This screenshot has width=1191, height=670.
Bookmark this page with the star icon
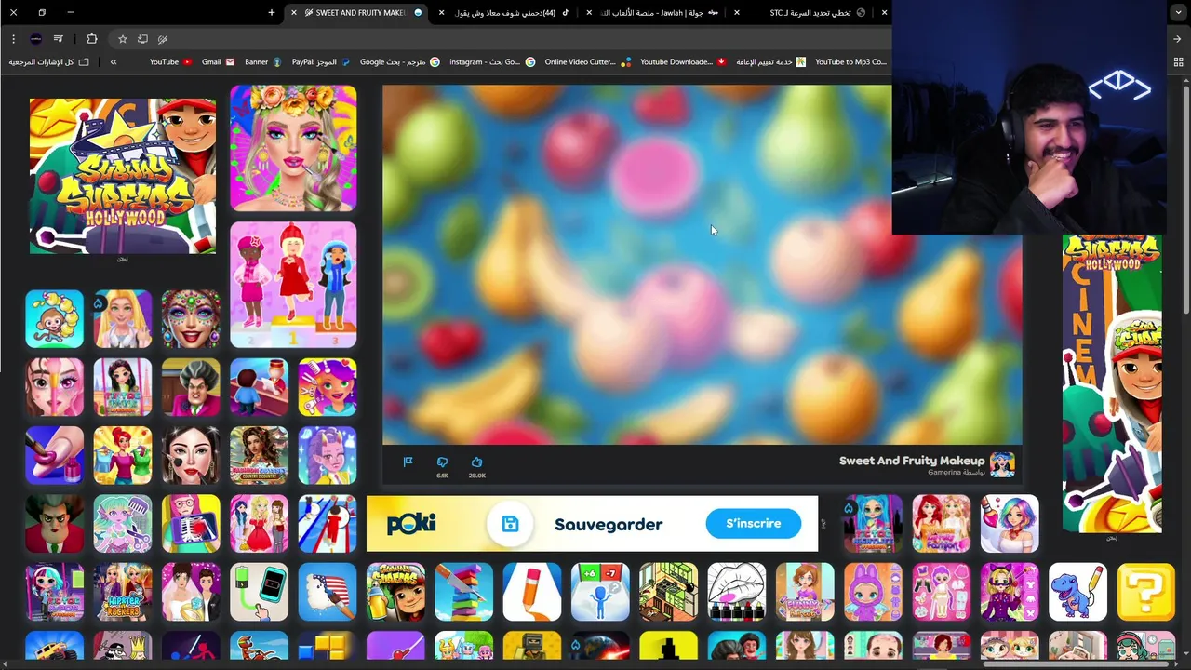[122, 39]
